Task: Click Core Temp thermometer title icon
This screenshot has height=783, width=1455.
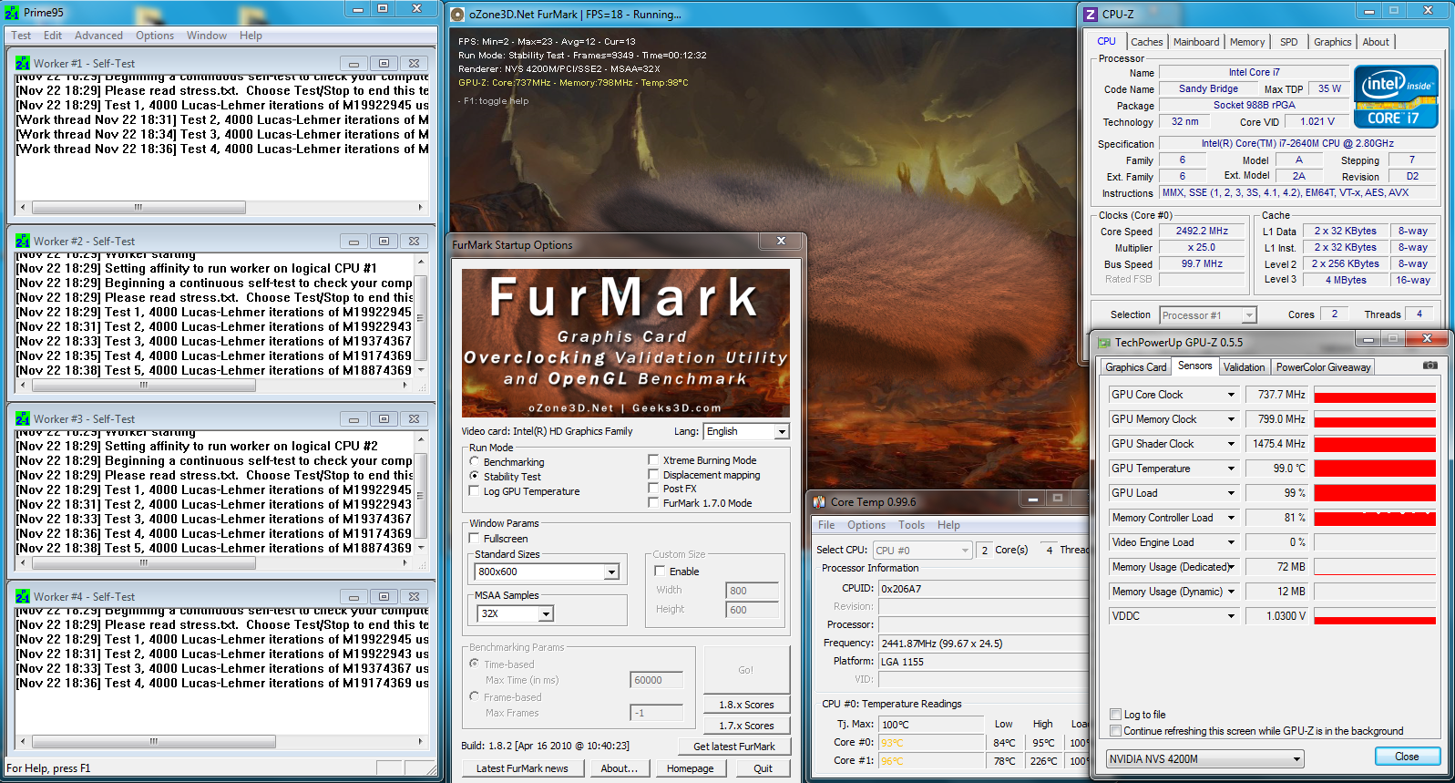Action: (819, 501)
